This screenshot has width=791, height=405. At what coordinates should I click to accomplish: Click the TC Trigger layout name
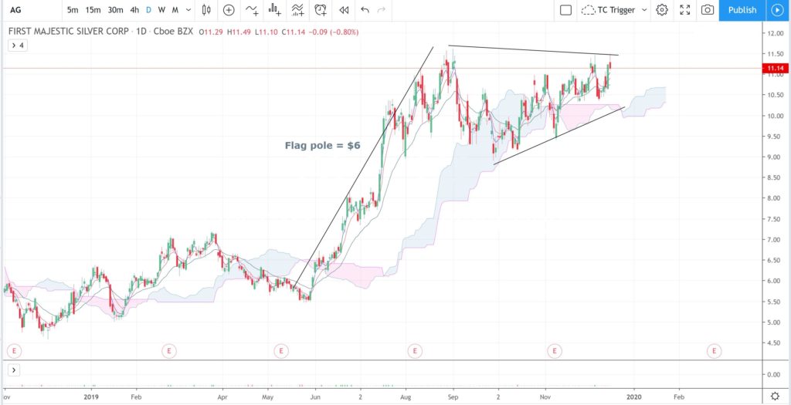point(616,9)
